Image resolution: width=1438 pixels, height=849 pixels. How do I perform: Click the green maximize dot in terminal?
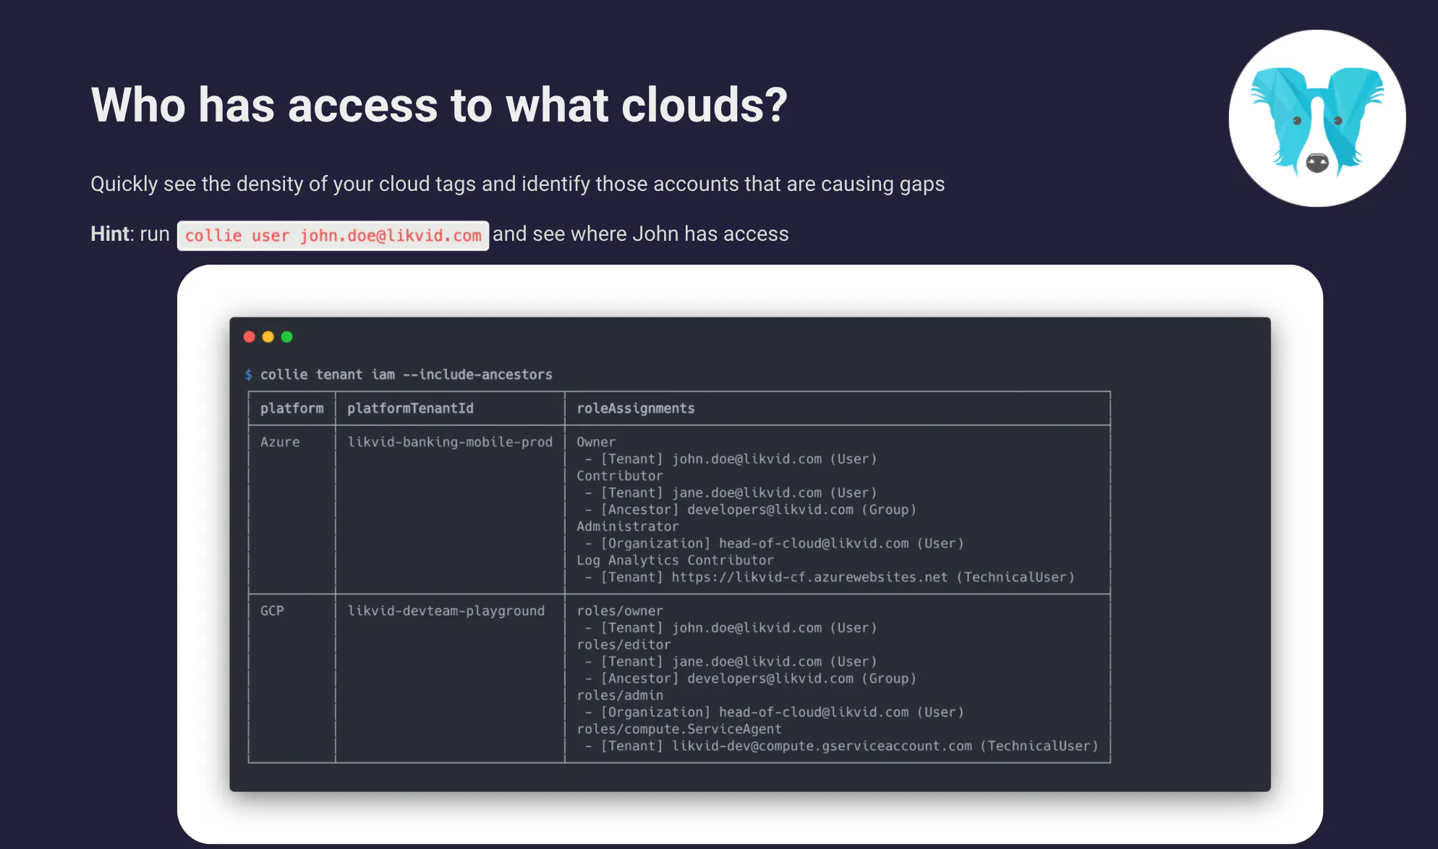pyautogui.click(x=287, y=337)
